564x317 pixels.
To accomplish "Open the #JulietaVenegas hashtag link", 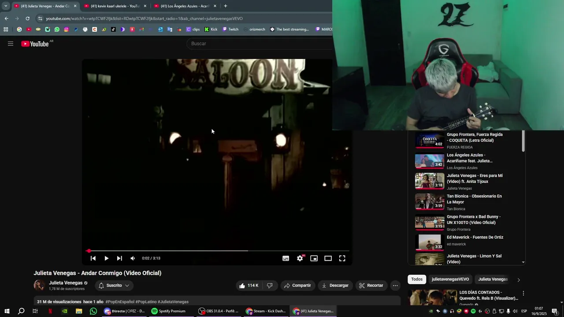I will click(x=173, y=302).
